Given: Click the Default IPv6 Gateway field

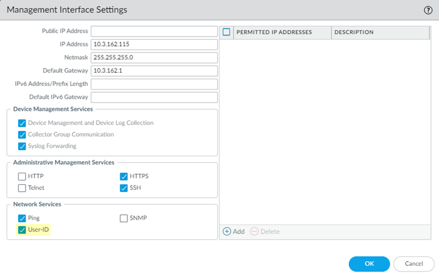Looking at the screenshot, I should [x=154, y=98].
